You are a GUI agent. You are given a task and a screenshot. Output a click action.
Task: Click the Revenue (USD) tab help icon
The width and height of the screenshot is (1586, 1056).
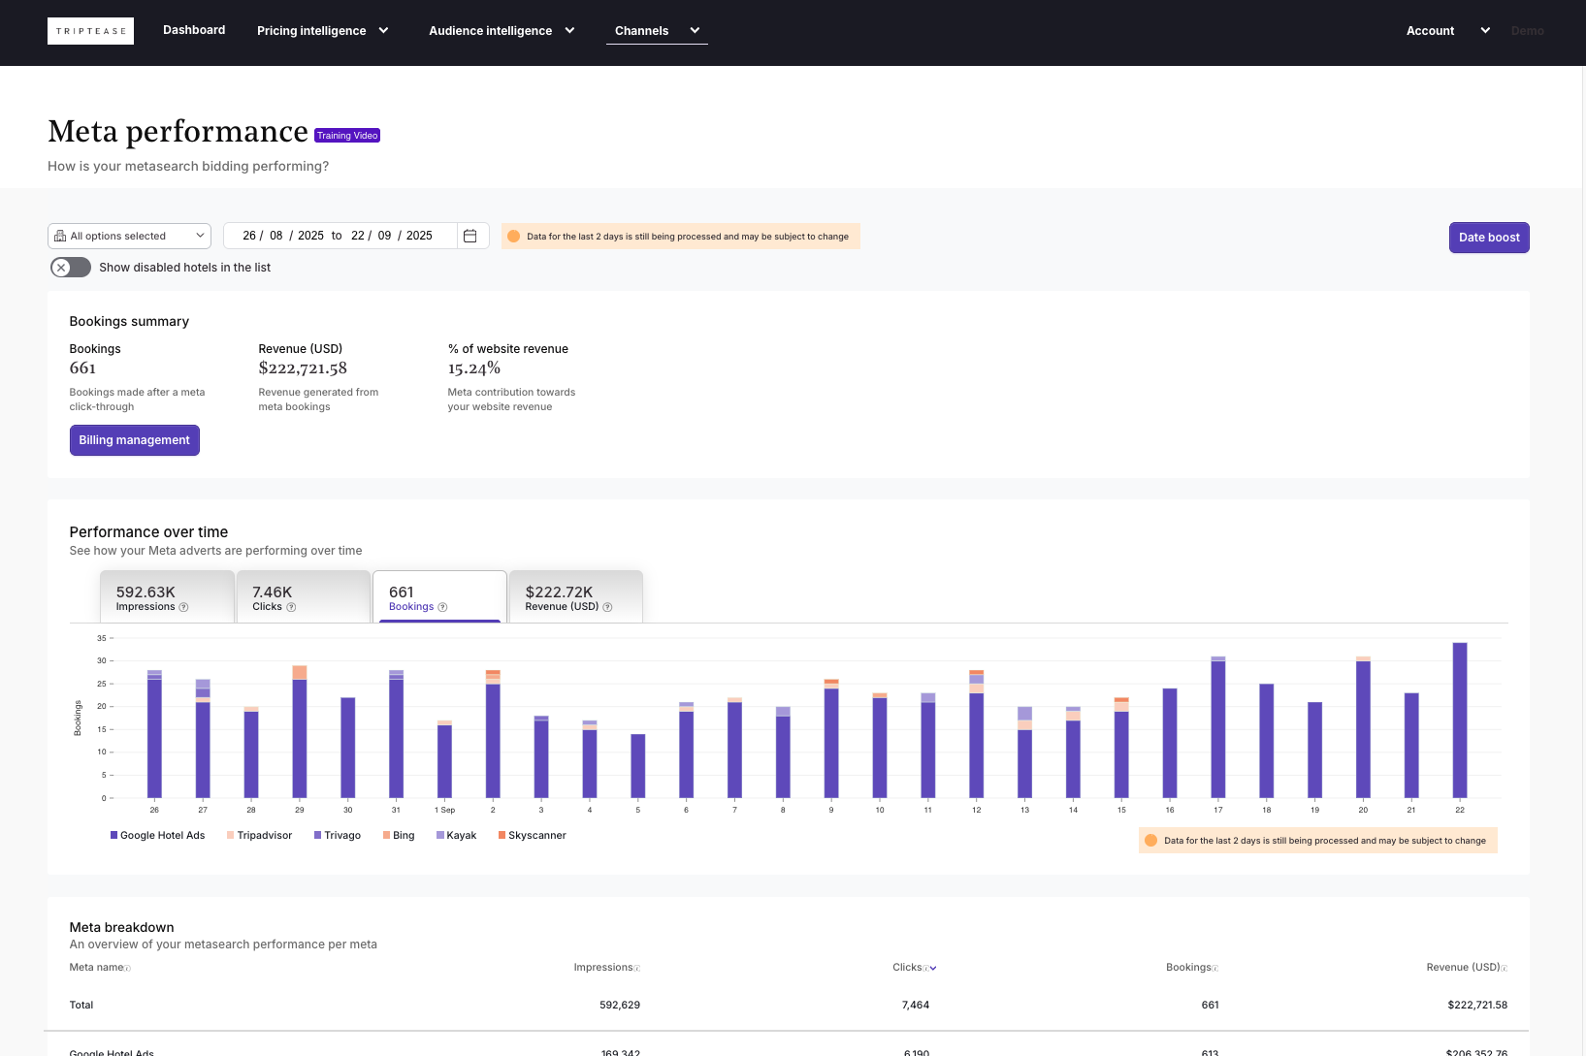[607, 607]
